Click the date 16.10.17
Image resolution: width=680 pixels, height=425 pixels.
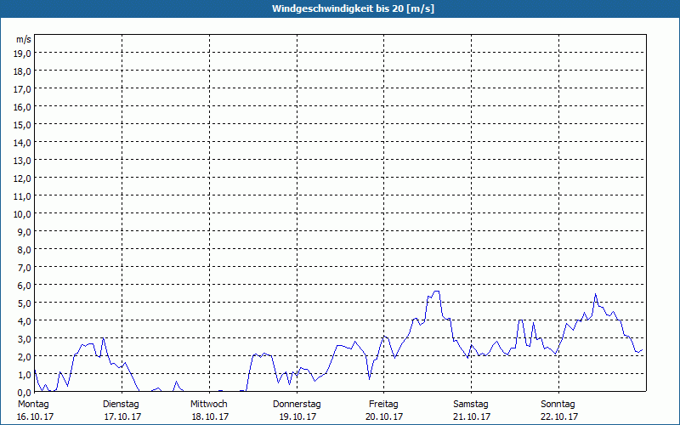pyautogui.click(x=35, y=416)
